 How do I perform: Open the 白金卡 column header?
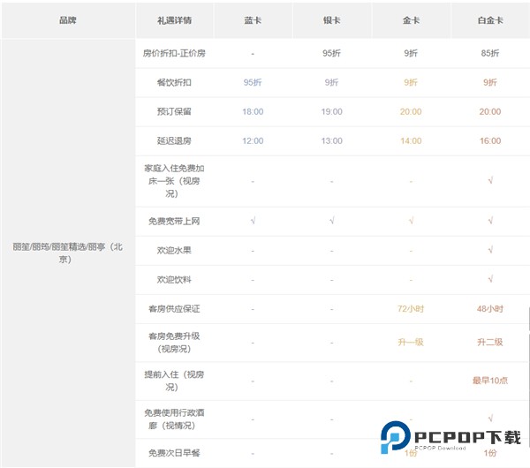tap(489, 19)
